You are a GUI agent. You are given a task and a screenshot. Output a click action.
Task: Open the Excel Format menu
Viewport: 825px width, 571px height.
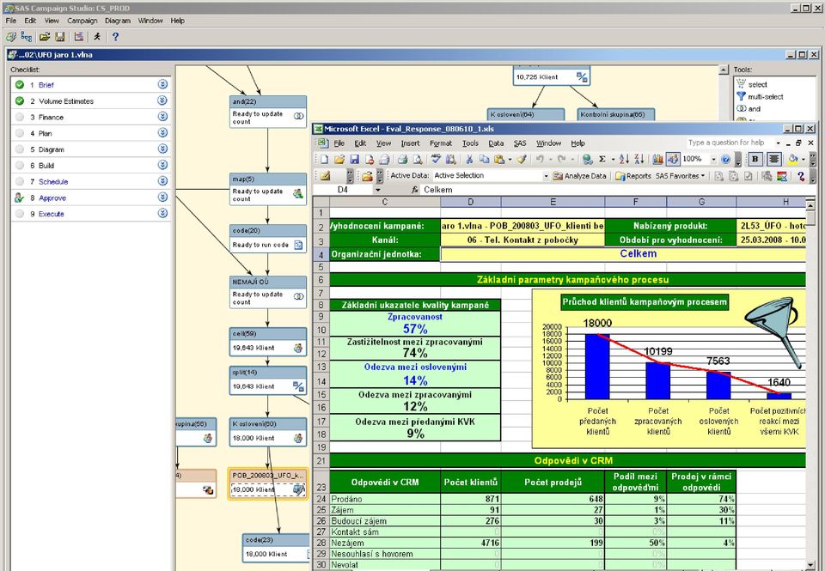click(x=440, y=143)
